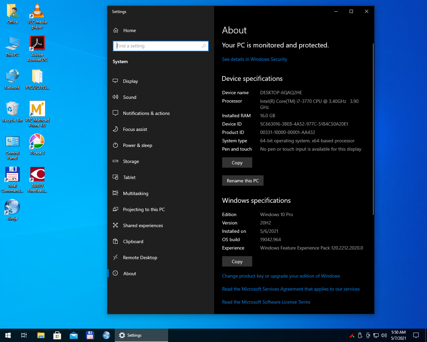Open Clipboard settings page

133,241
